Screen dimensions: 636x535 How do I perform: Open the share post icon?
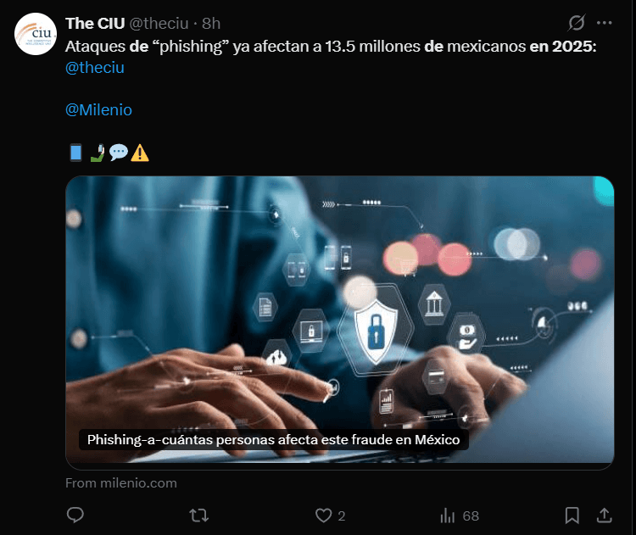tap(604, 515)
